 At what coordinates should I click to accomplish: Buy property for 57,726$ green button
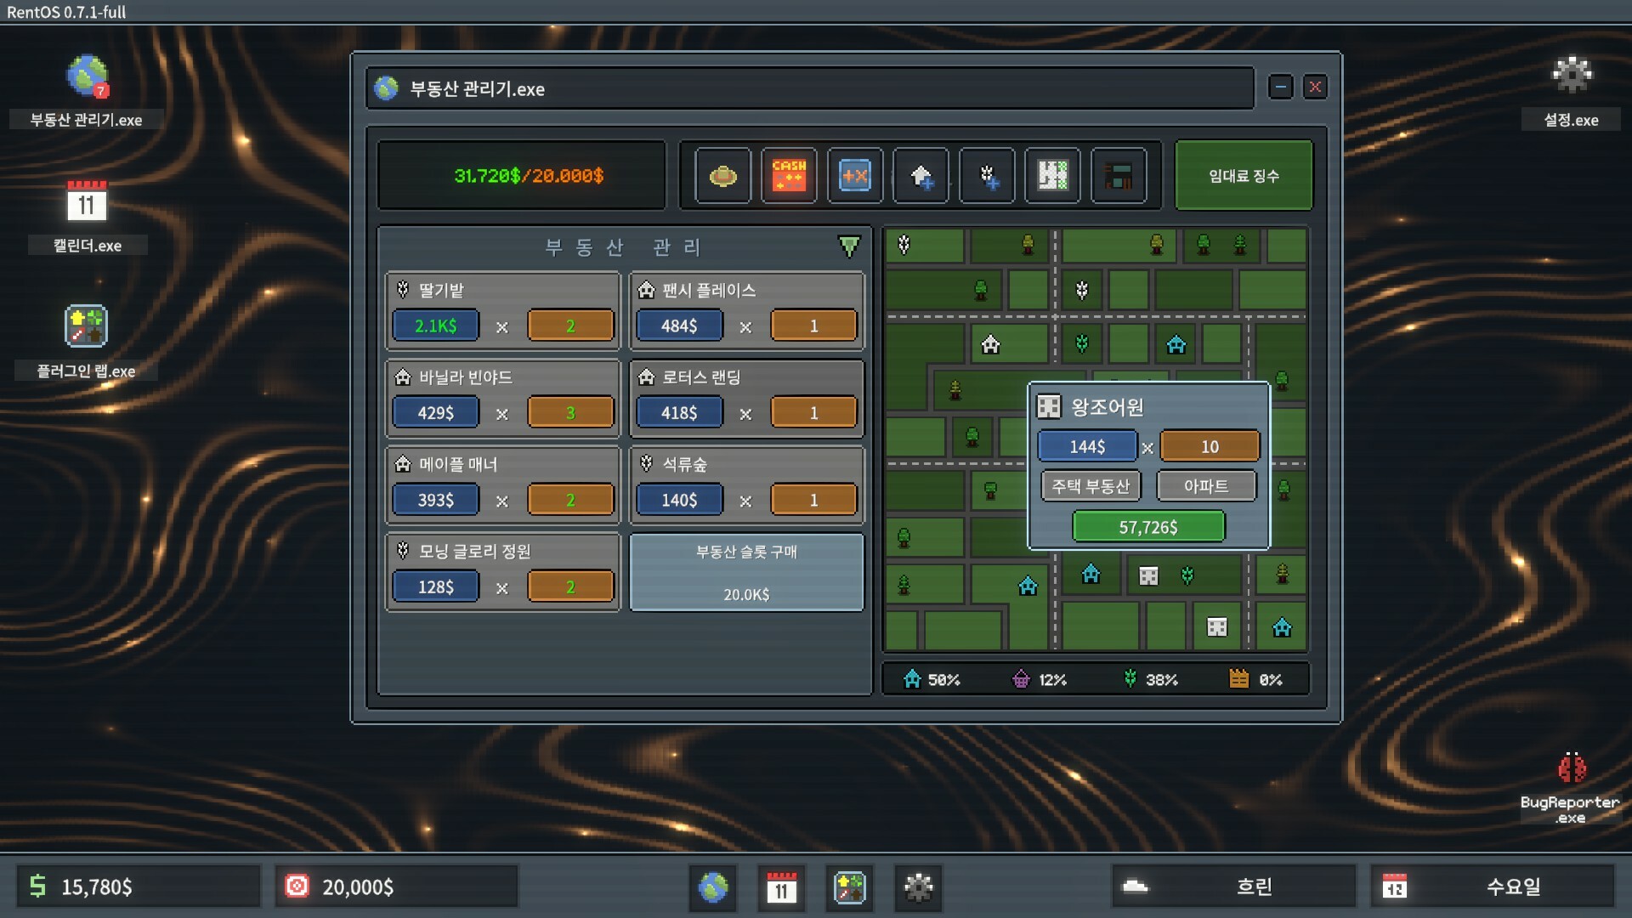[x=1147, y=527]
